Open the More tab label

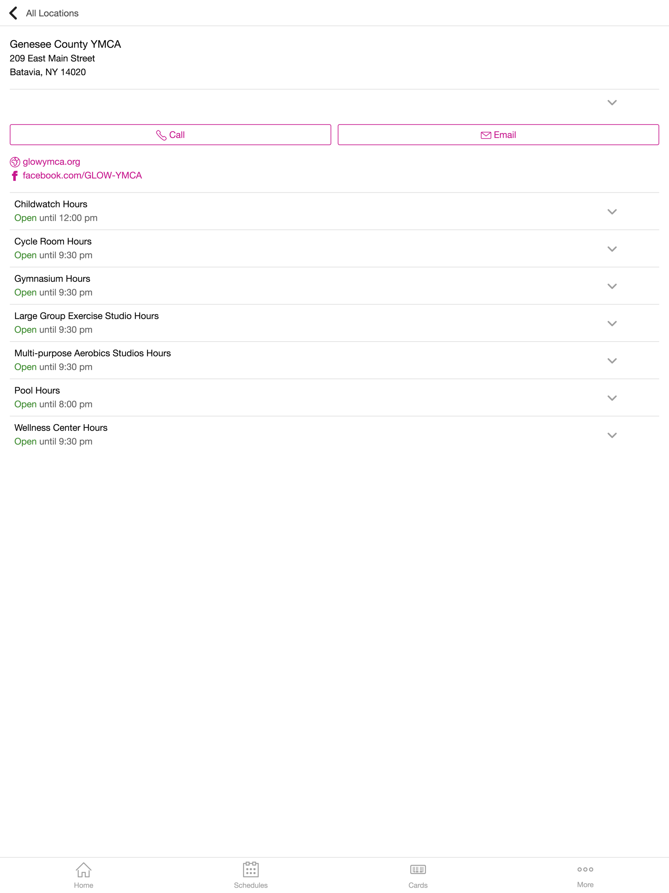(x=585, y=885)
